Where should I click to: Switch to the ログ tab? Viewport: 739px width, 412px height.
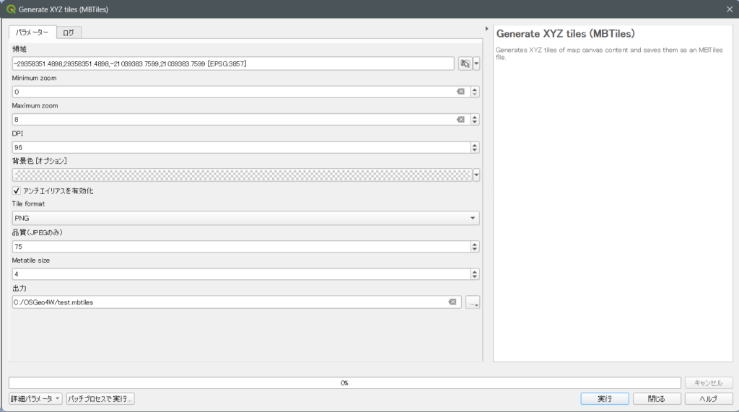click(x=69, y=32)
